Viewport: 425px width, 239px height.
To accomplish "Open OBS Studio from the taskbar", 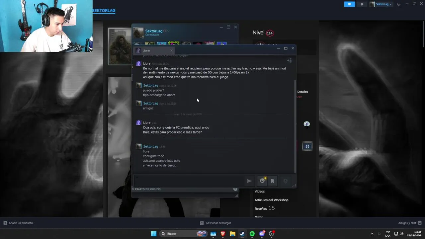I will (272, 234).
